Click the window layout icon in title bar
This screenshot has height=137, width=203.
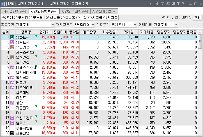click(162, 4)
